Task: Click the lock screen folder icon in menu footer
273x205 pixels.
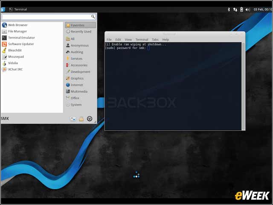Action: click(81, 119)
